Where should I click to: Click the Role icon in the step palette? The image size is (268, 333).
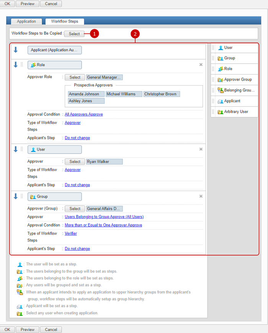tap(221, 69)
